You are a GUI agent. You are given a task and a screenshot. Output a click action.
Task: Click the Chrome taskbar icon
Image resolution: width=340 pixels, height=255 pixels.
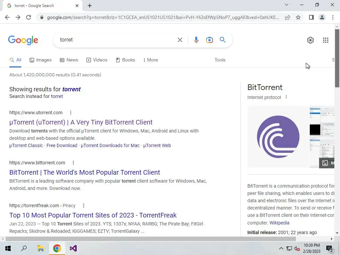pos(57,248)
